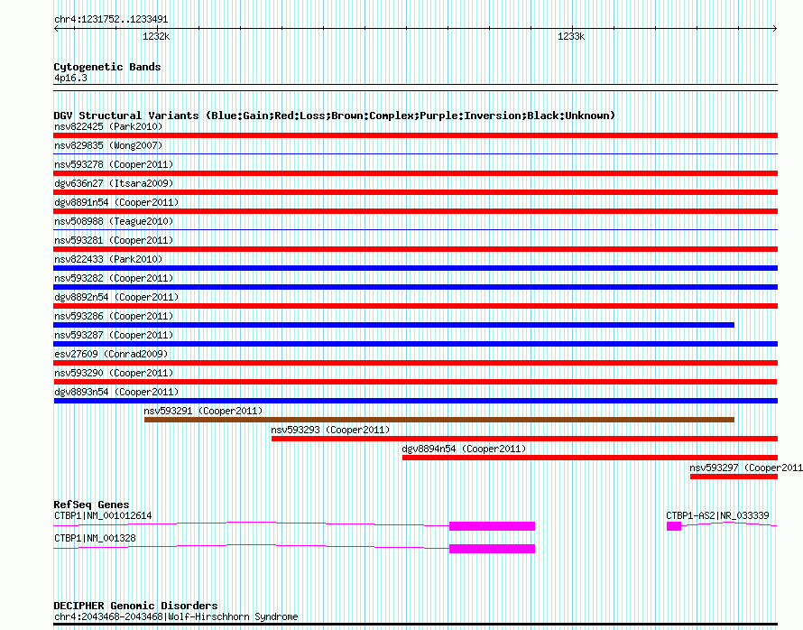Click the CTBP1|NM_001328 gene label
This screenshot has width=803, height=630.
coord(95,538)
